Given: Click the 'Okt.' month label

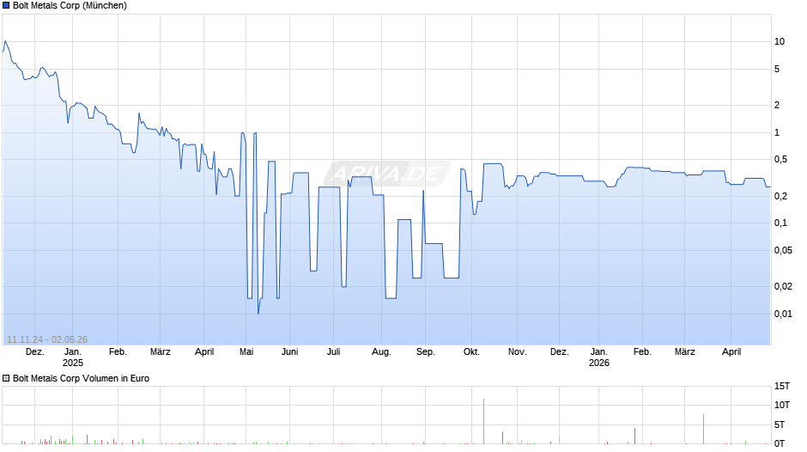Looking at the screenshot, I should click(x=471, y=352).
